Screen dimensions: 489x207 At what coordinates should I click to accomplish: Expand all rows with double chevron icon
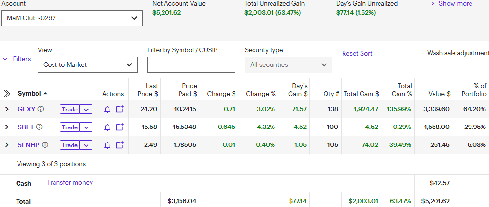point(7,94)
